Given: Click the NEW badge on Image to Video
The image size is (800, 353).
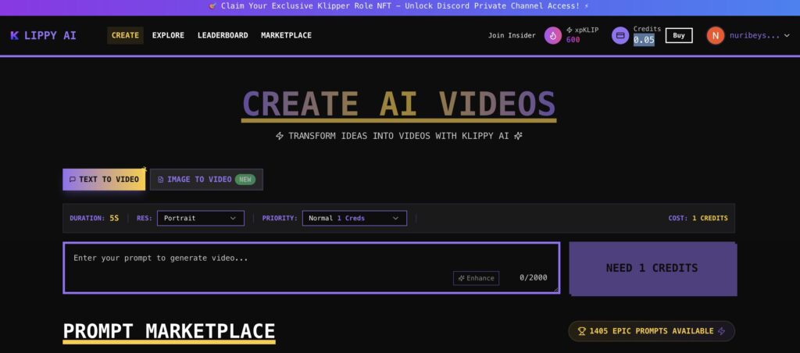Looking at the screenshot, I should pos(245,180).
